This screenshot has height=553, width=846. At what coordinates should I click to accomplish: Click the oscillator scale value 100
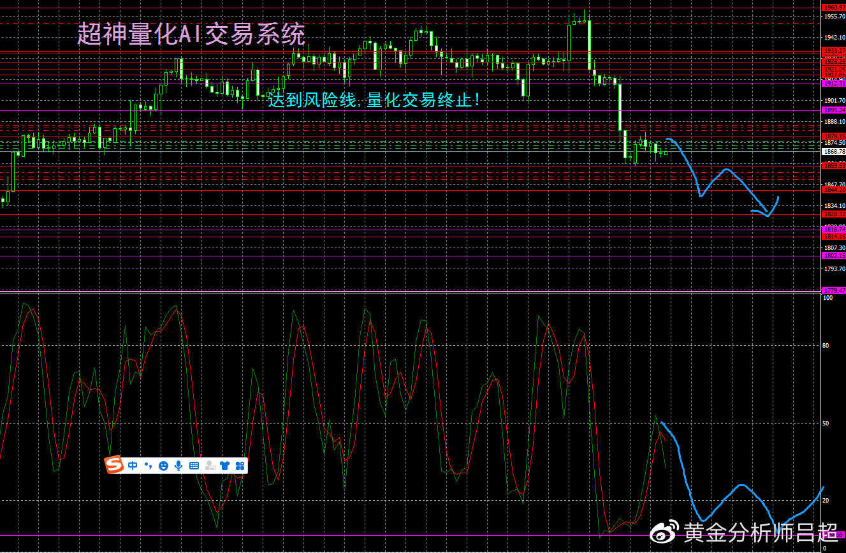(x=828, y=298)
